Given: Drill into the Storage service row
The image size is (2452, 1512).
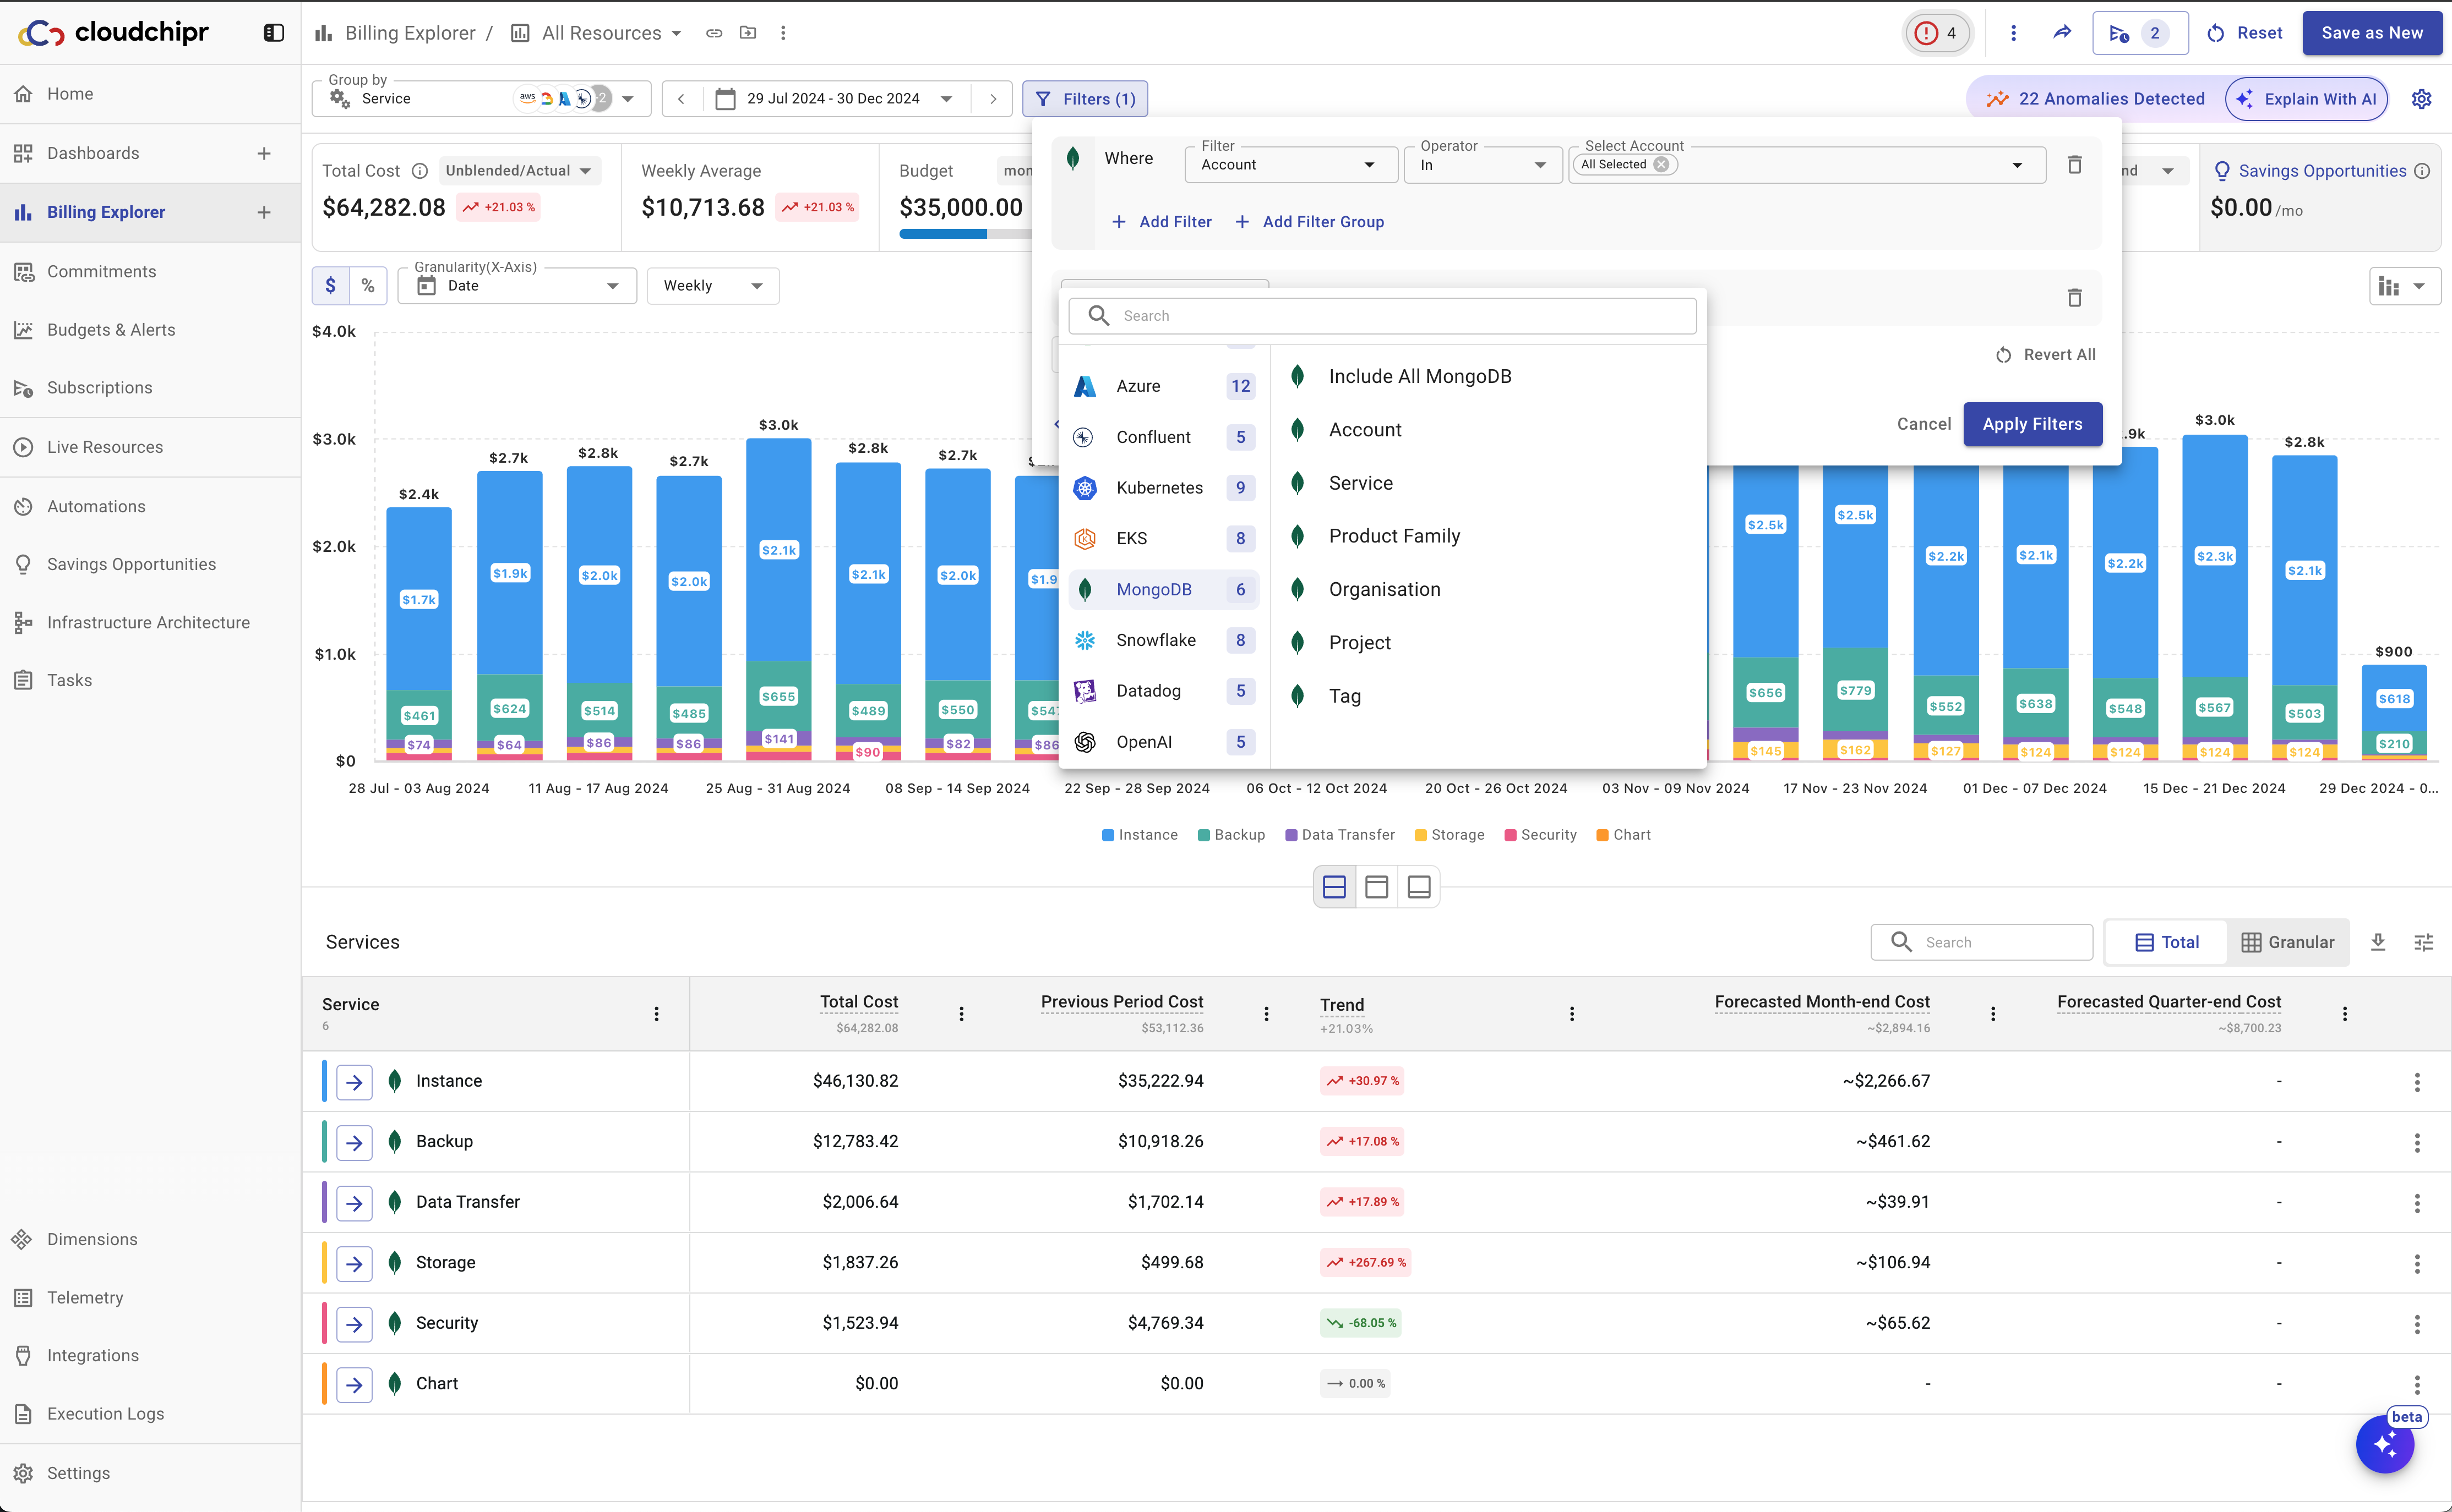Looking at the screenshot, I should pos(354,1263).
